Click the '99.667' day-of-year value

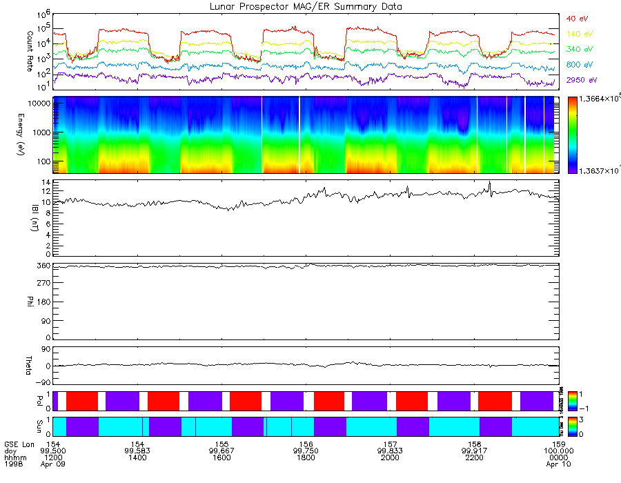pos(221,451)
